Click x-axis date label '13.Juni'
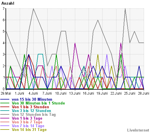151x133 pixels. click(75, 93)
